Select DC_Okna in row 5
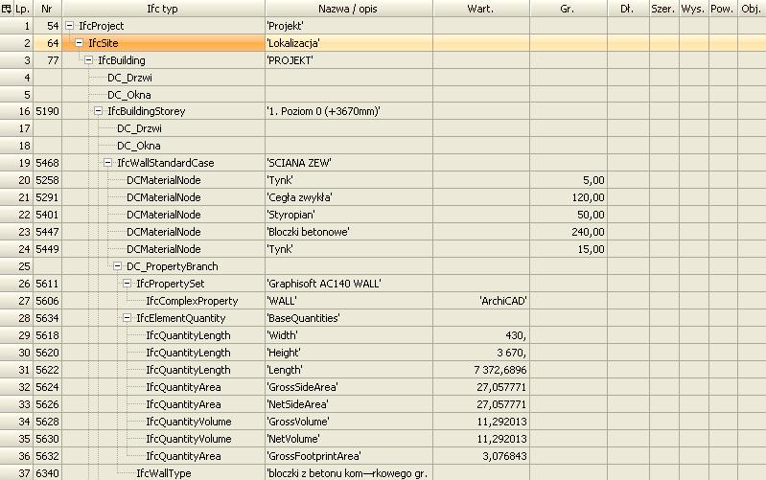This screenshot has width=766, height=480. (x=129, y=94)
